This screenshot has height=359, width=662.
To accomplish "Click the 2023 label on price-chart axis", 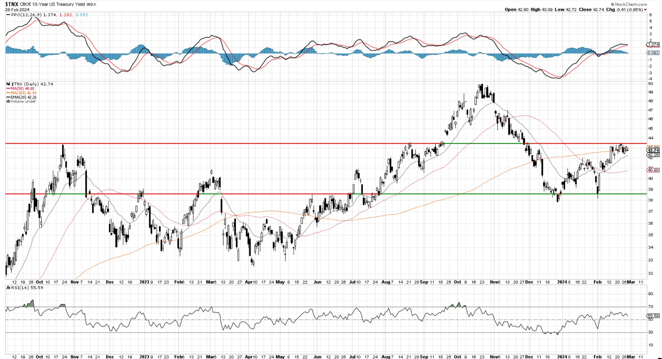I will point(144,282).
